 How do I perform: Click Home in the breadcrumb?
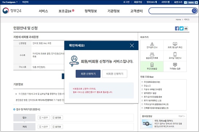178,19
